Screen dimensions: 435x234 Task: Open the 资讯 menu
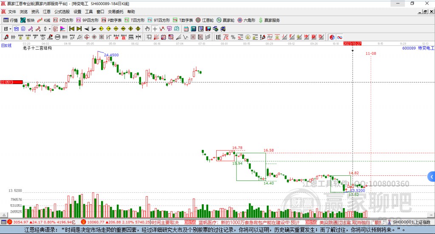pyautogui.click(x=35, y=11)
